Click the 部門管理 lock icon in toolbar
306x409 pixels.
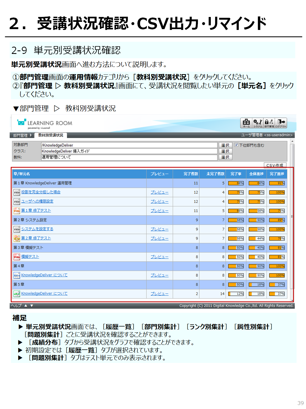point(269,123)
